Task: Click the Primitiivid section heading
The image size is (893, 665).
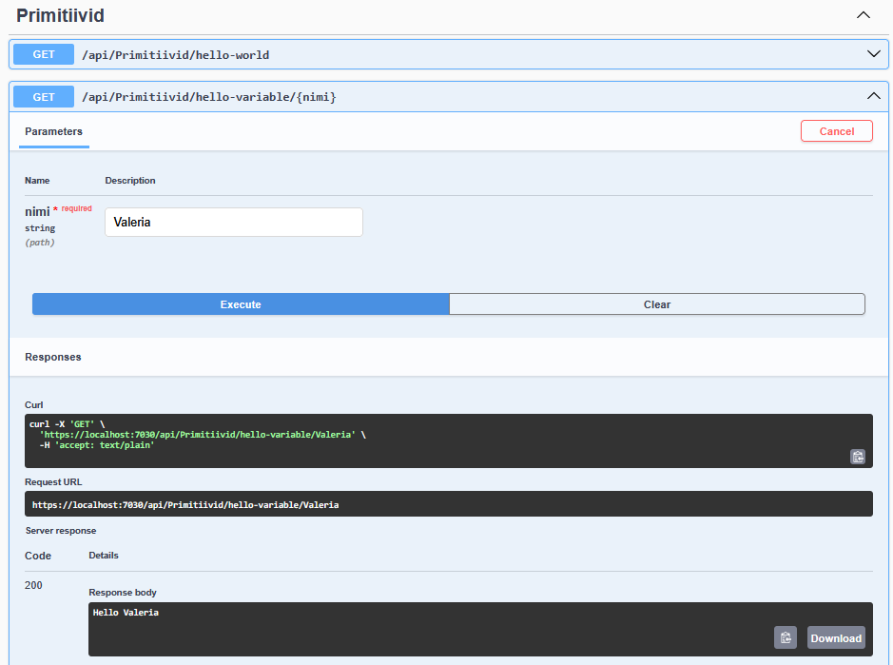Action: pos(60,16)
